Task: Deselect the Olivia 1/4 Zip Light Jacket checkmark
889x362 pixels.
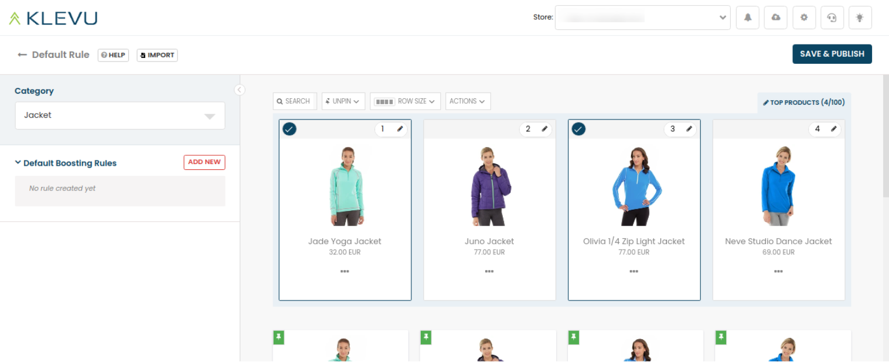Action: (x=578, y=129)
